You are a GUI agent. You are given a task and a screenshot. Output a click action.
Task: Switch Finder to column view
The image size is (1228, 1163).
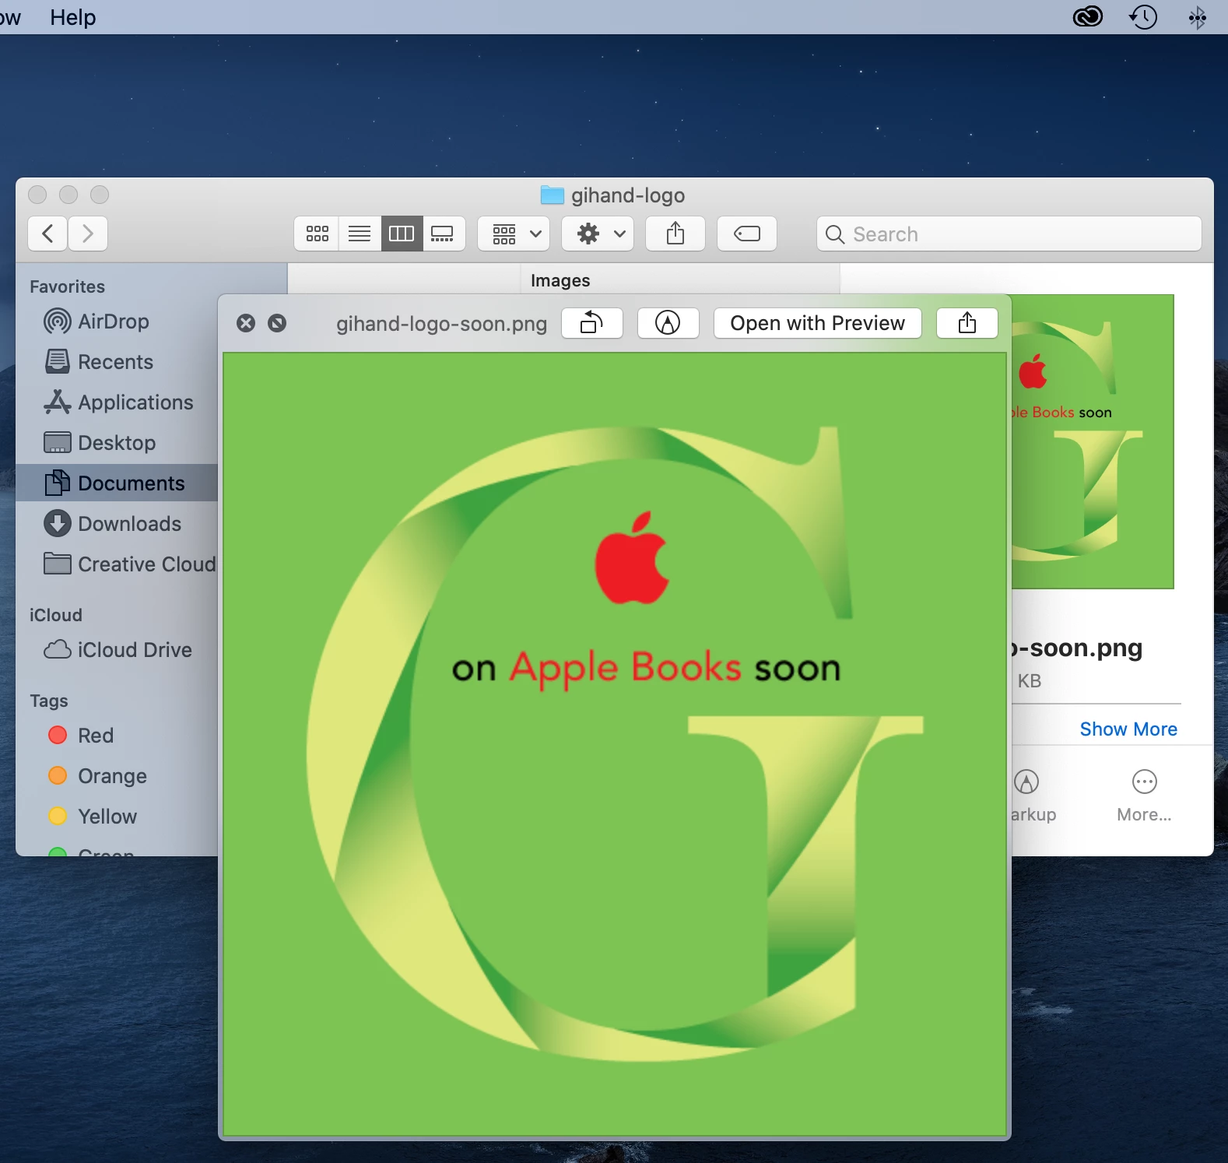(x=402, y=234)
